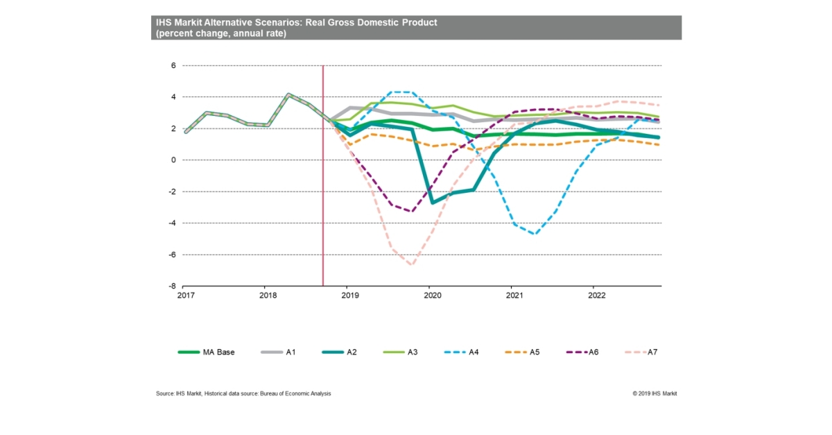832x435 pixels.
Task: Select the dashed A4 line icon
Action: pos(454,352)
